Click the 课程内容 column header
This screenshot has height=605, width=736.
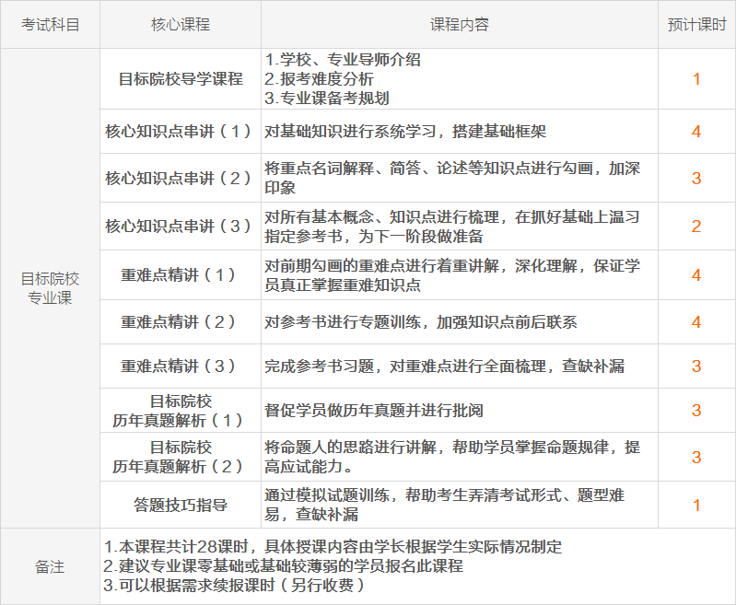click(x=459, y=25)
